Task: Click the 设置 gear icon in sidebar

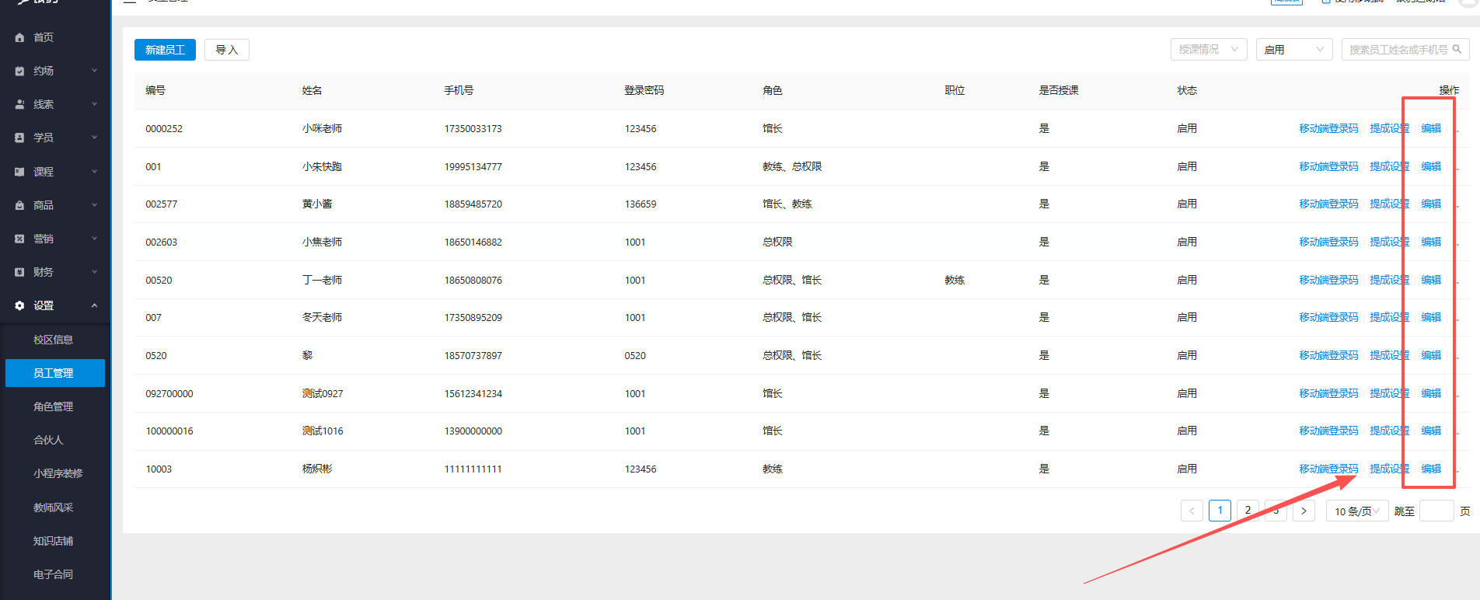Action: [19, 305]
